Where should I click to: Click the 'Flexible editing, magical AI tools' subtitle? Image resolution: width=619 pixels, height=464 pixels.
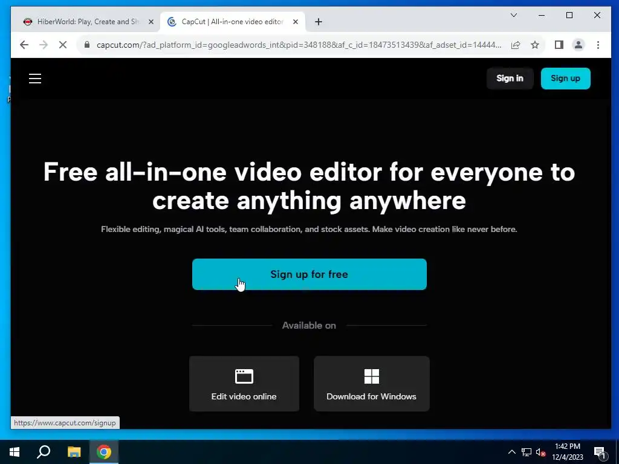(309, 229)
